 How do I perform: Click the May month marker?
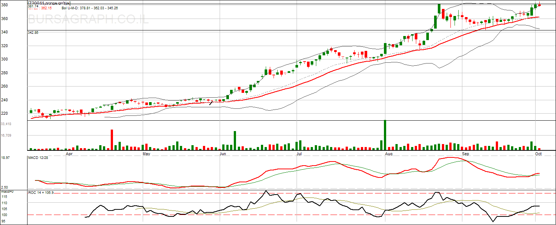coord(146,153)
